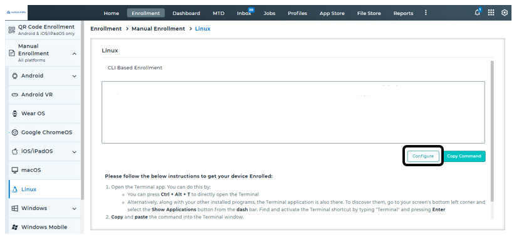The height and width of the screenshot is (235, 514).
Task: Open the App Store tab
Action: (332, 13)
